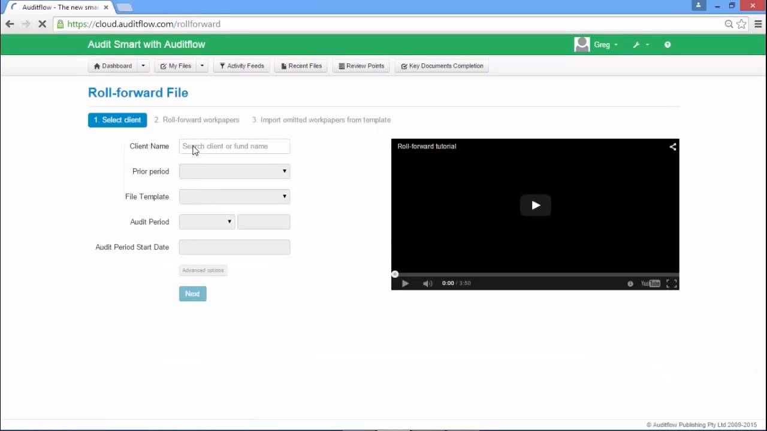The image size is (767, 431).
Task: Click the green padlock security icon
Action: coord(59,24)
